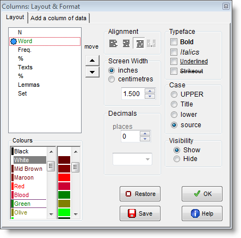Move selected column up
The width and height of the screenshot is (241, 238).
point(92,61)
